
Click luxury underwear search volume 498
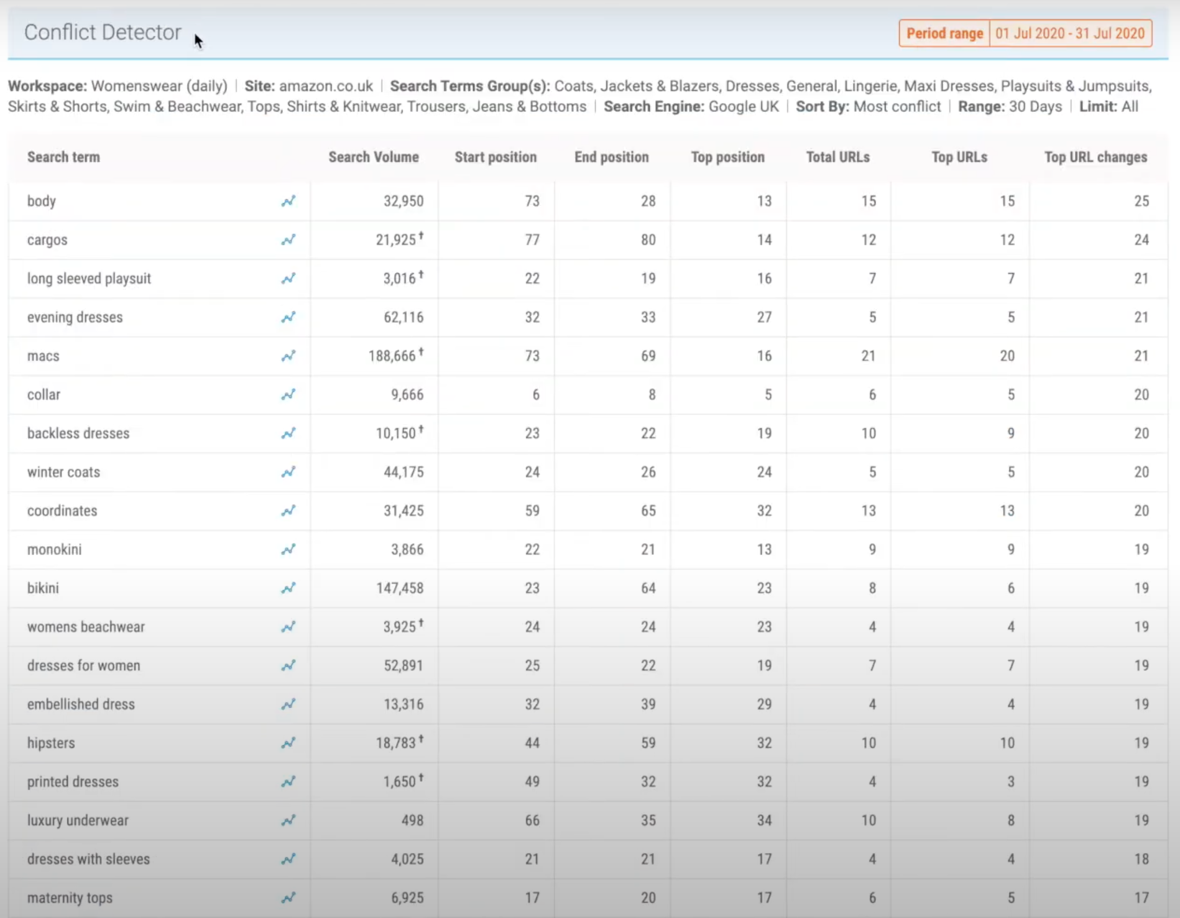412,820
